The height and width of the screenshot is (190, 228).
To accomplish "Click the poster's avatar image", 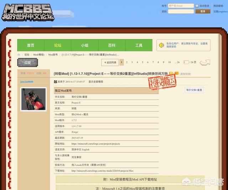I will tap(33, 99).
